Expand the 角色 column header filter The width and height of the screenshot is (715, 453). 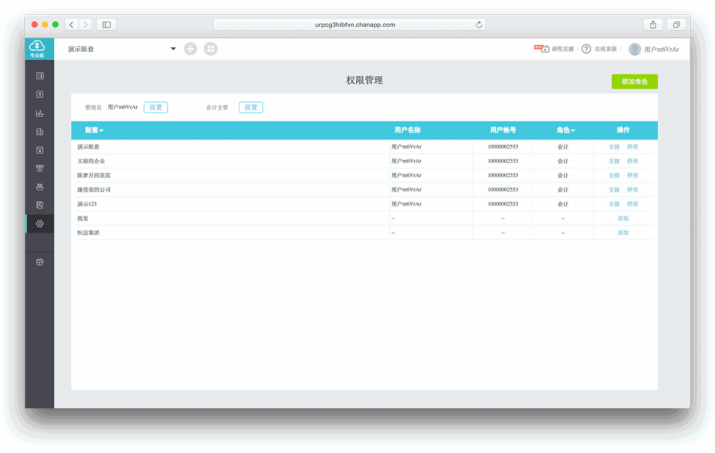565,131
